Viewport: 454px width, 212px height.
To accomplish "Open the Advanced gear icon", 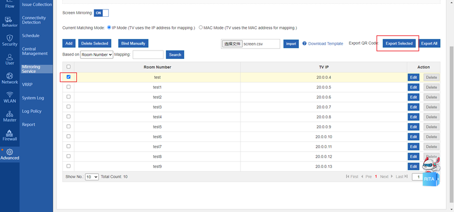I will (9, 152).
